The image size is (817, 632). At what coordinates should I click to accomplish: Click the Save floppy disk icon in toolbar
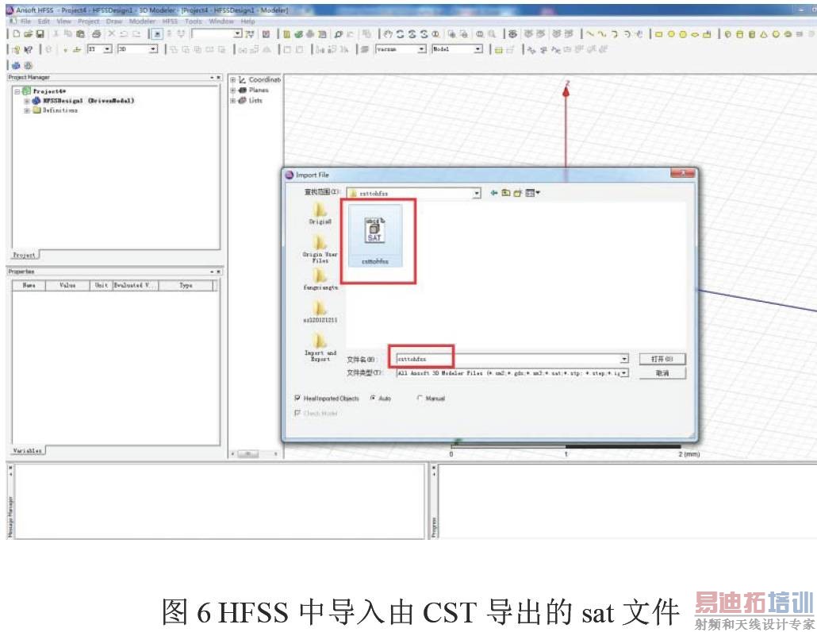(x=40, y=34)
